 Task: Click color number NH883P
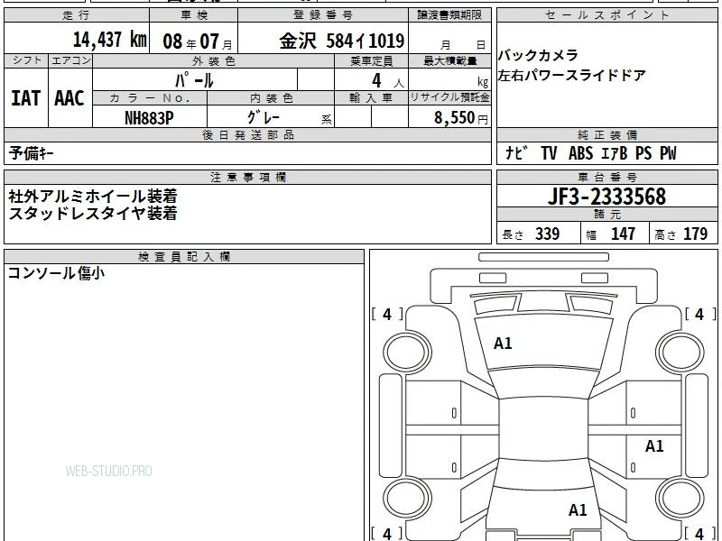(x=149, y=118)
